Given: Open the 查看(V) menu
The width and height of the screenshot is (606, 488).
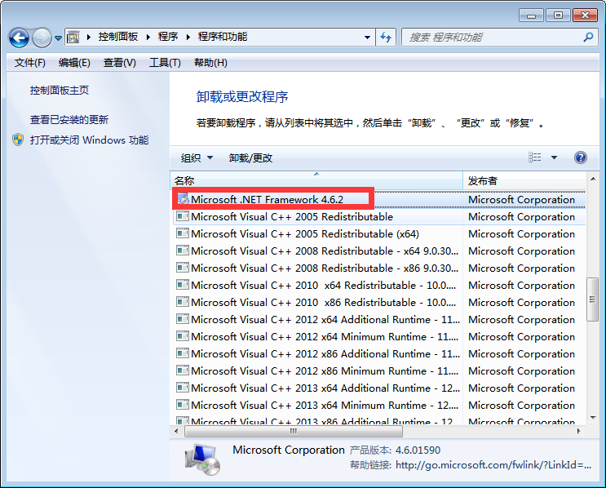Looking at the screenshot, I should pos(119,63).
